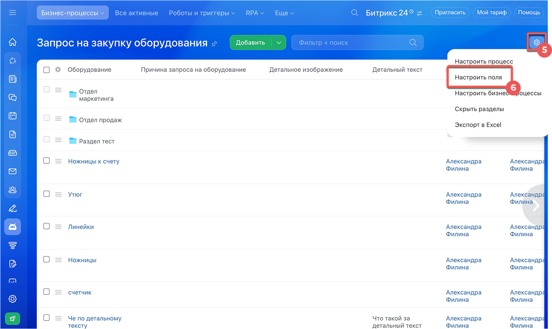Expand the Еще dropdown

pyautogui.click(x=284, y=13)
